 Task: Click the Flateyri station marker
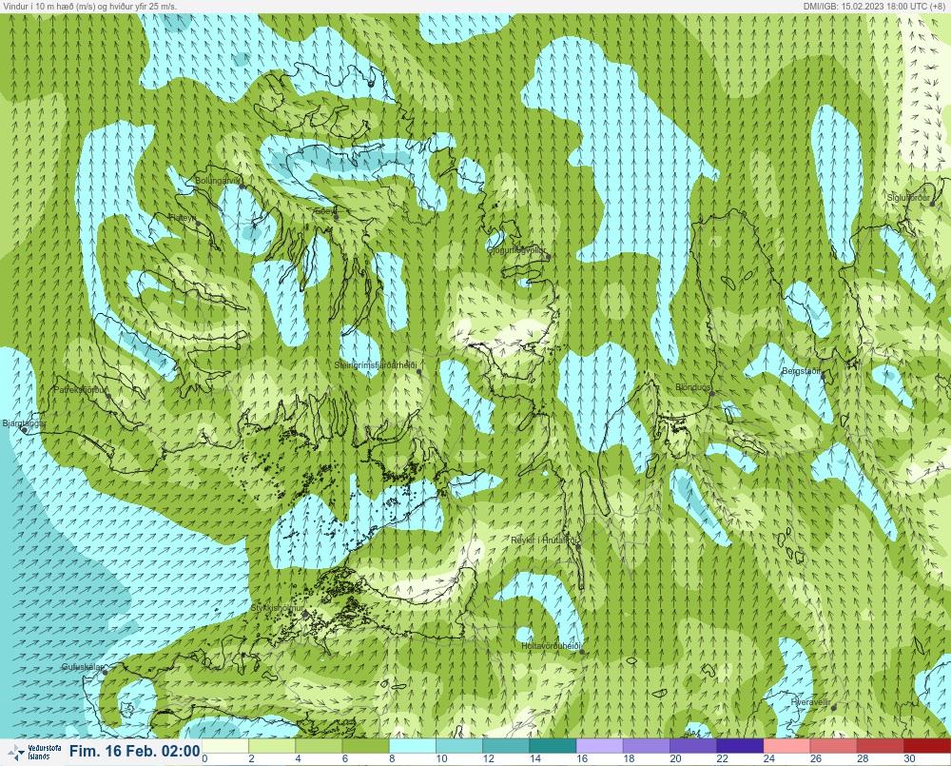pos(199,224)
